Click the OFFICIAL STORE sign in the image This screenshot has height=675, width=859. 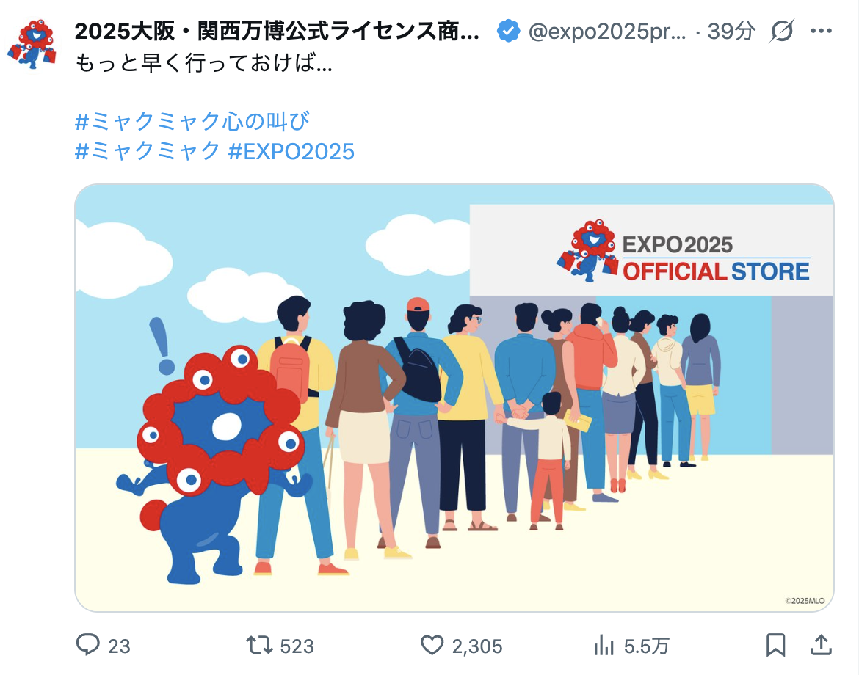click(x=716, y=271)
